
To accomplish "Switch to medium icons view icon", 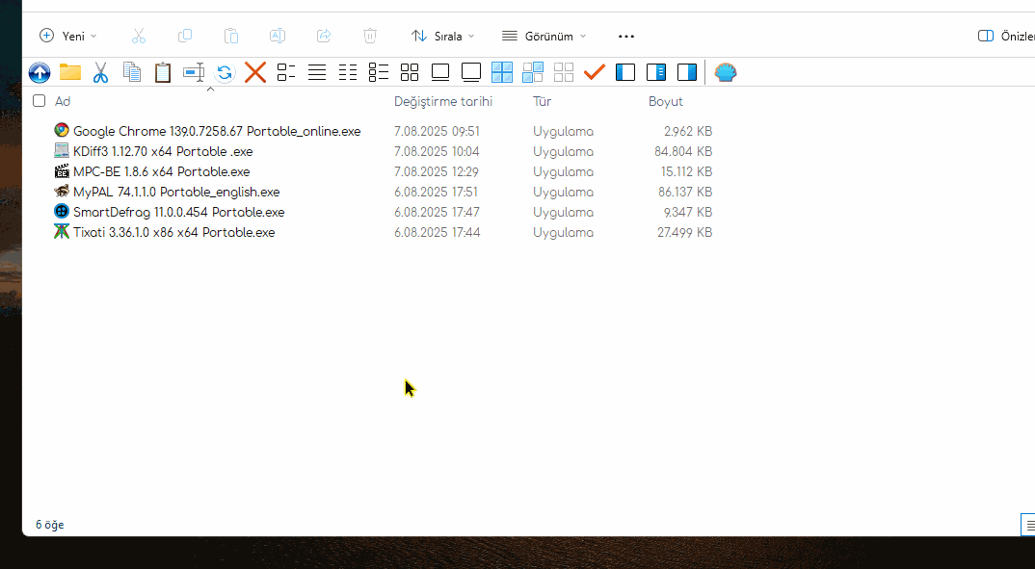I will 440,72.
